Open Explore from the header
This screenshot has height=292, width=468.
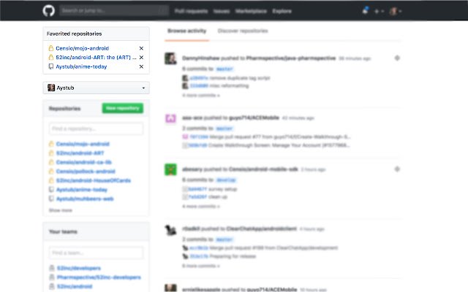coord(282,11)
